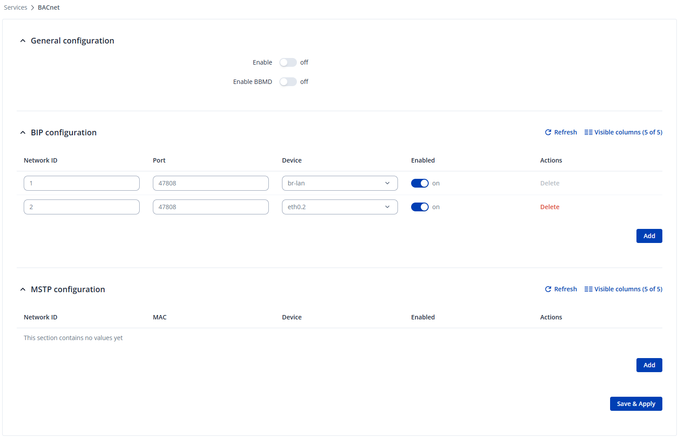Click the BIP configuration Refresh icon
Image resolution: width=683 pixels, height=442 pixels.
[548, 132]
